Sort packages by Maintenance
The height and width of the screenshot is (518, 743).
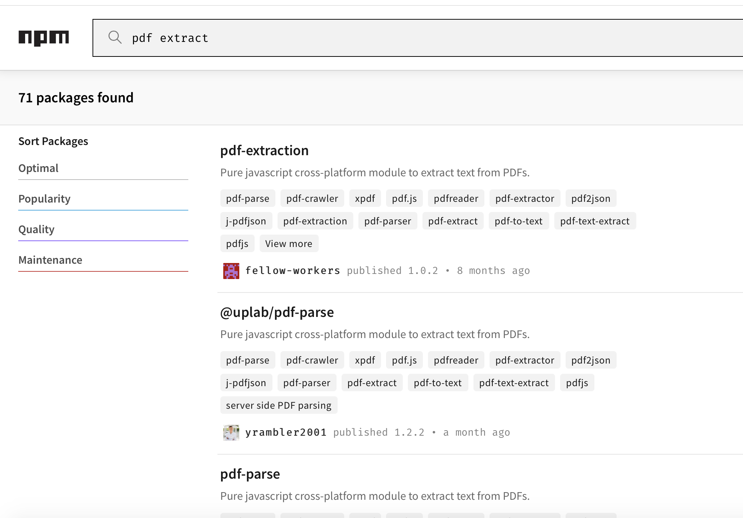(50, 260)
